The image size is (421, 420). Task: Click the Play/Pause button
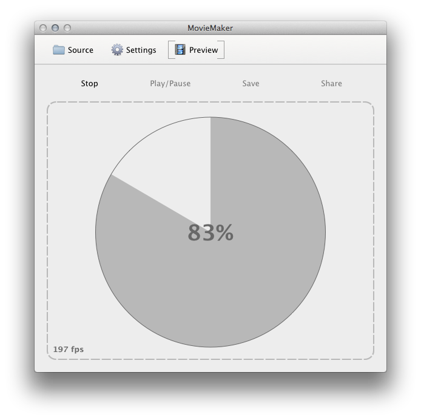pos(170,84)
